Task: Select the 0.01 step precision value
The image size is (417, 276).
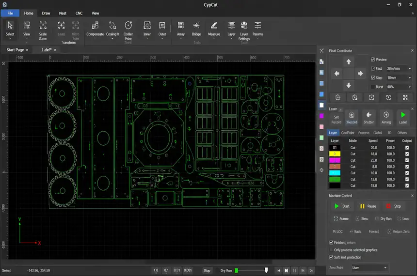Action: (177, 270)
